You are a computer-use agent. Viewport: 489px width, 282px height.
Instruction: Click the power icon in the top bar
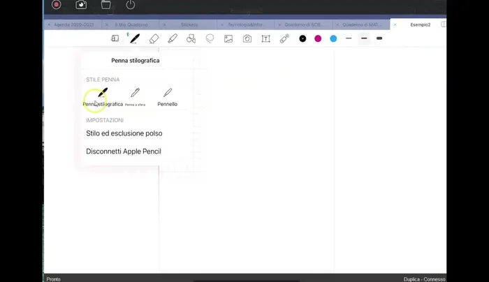pos(131,5)
